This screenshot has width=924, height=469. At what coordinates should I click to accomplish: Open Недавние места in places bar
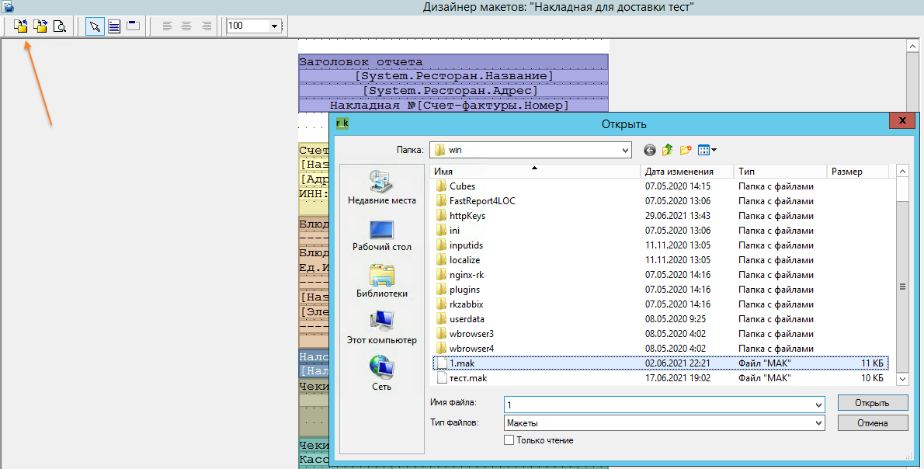tap(382, 187)
